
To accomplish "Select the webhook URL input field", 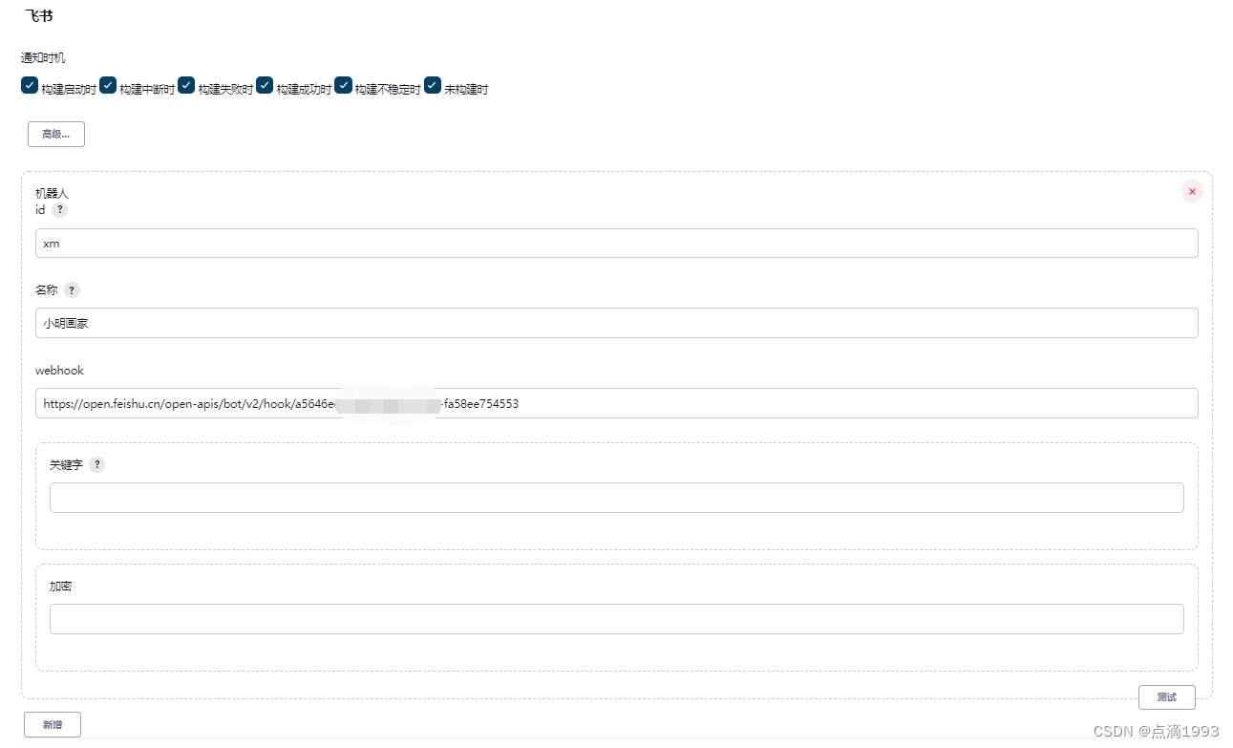I will (616, 403).
